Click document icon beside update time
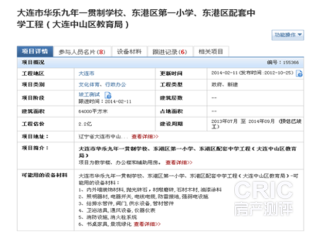Image resolution: width=309 pixels, height=232 pixels. tap(299, 74)
